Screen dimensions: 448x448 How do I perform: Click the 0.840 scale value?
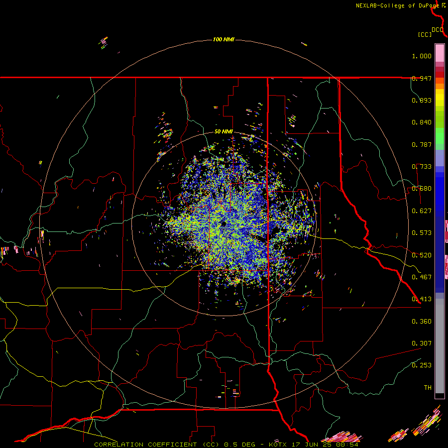pyautogui.click(x=422, y=122)
